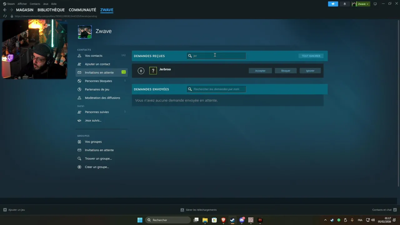Open the Afficher menu
This screenshot has height=225, width=400.
(x=22, y=4)
